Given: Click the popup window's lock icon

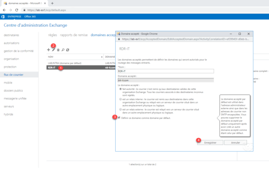Looking at the screenshot, I should (x=119, y=39).
